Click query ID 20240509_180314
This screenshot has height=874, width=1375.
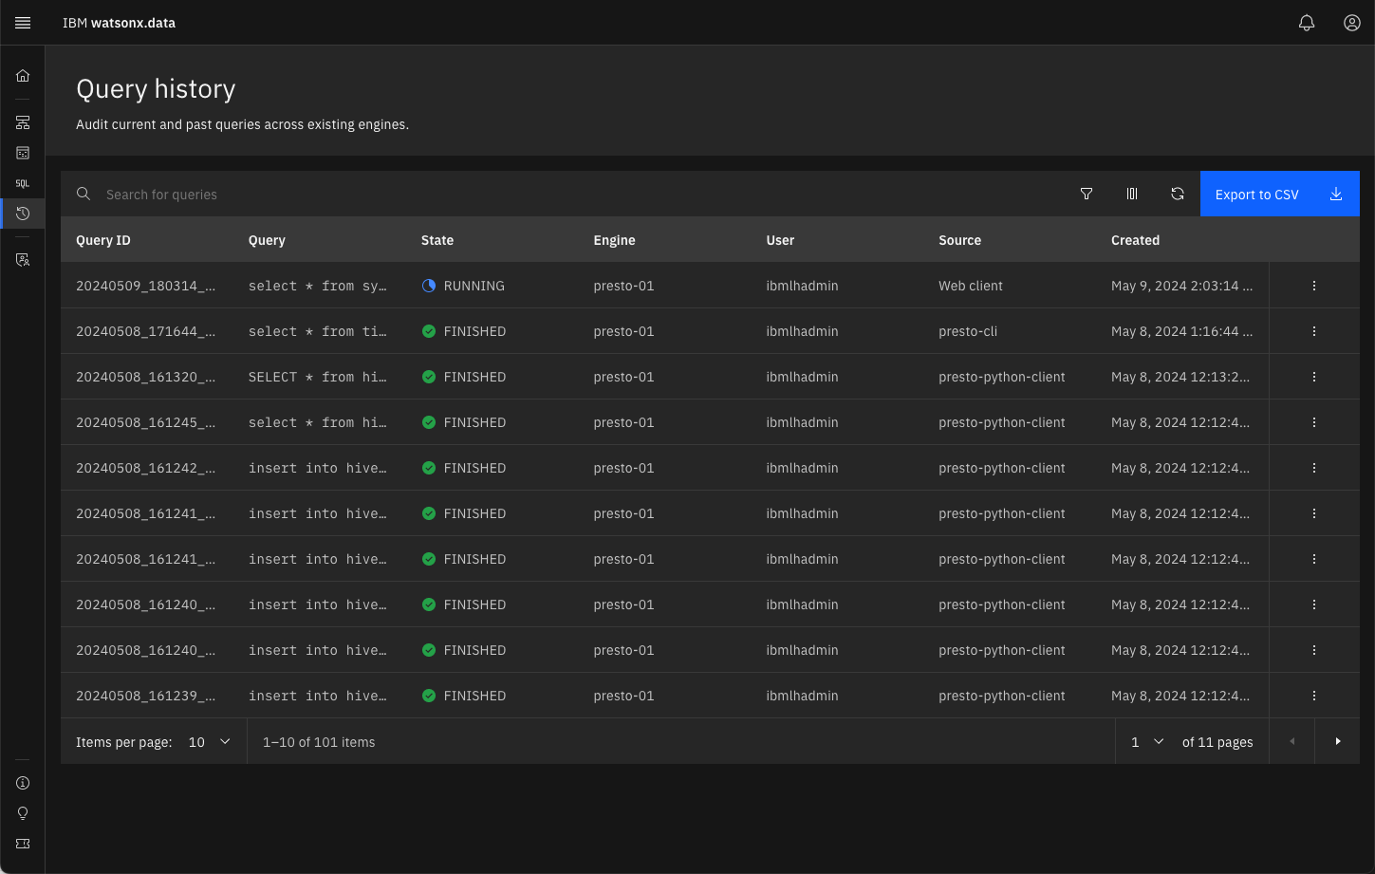click(x=145, y=286)
